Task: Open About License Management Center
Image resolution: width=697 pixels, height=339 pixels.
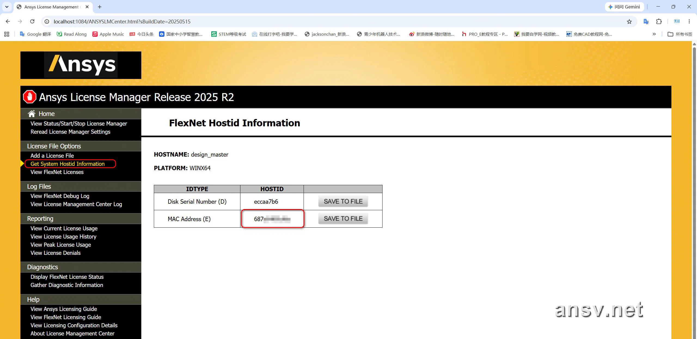Action: click(x=72, y=334)
